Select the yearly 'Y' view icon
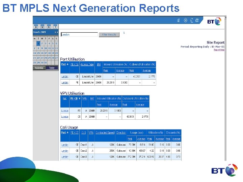Viewport: 243px width, 182px height. (55, 27)
